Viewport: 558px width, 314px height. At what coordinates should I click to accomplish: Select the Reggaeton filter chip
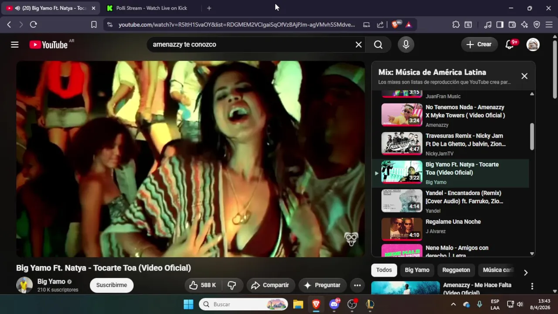click(x=456, y=270)
